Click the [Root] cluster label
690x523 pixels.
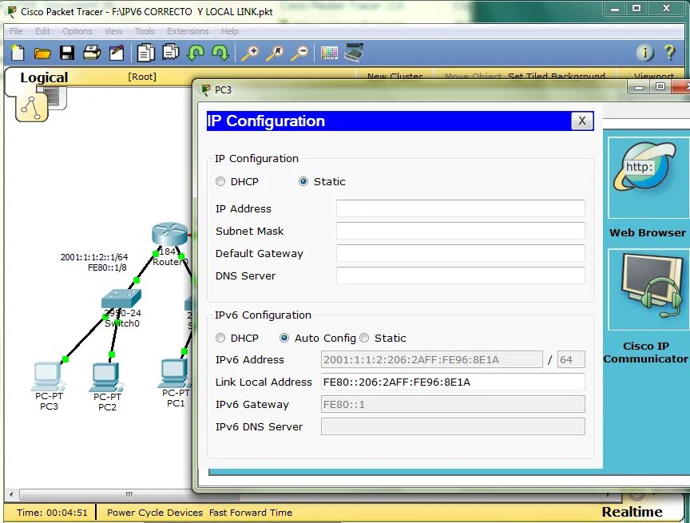pyautogui.click(x=141, y=77)
